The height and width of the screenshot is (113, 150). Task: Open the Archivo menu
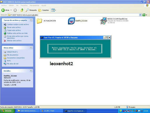[x=4, y=6]
